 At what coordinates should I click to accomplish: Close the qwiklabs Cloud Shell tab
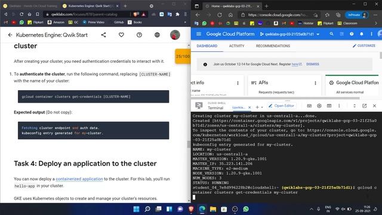(x=249, y=107)
